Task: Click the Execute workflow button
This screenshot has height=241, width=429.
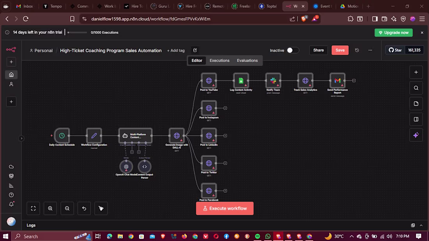Action: pos(225,209)
